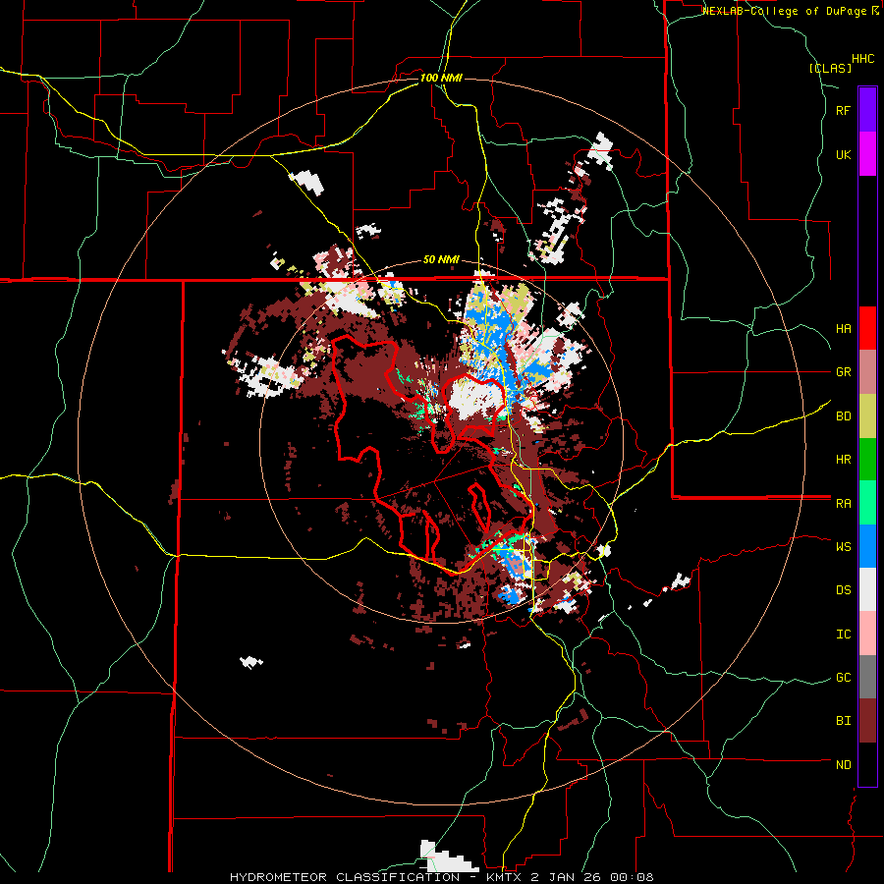
Task: Click the 'BD' legend label
Action: (844, 416)
